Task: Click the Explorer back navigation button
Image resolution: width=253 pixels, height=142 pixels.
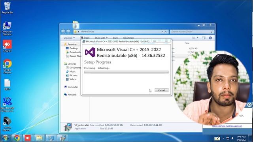Action: pyautogui.click(x=63, y=32)
